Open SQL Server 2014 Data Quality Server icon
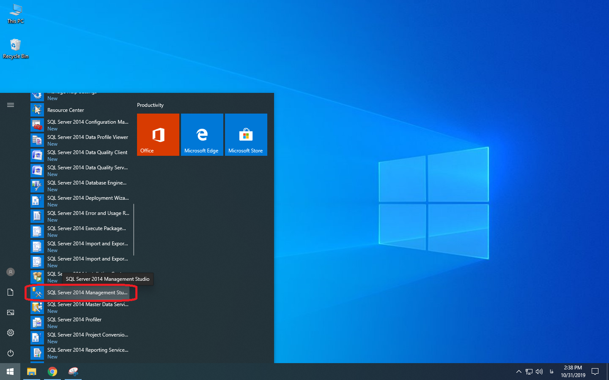This screenshot has width=609, height=380. click(x=37, y=171)
